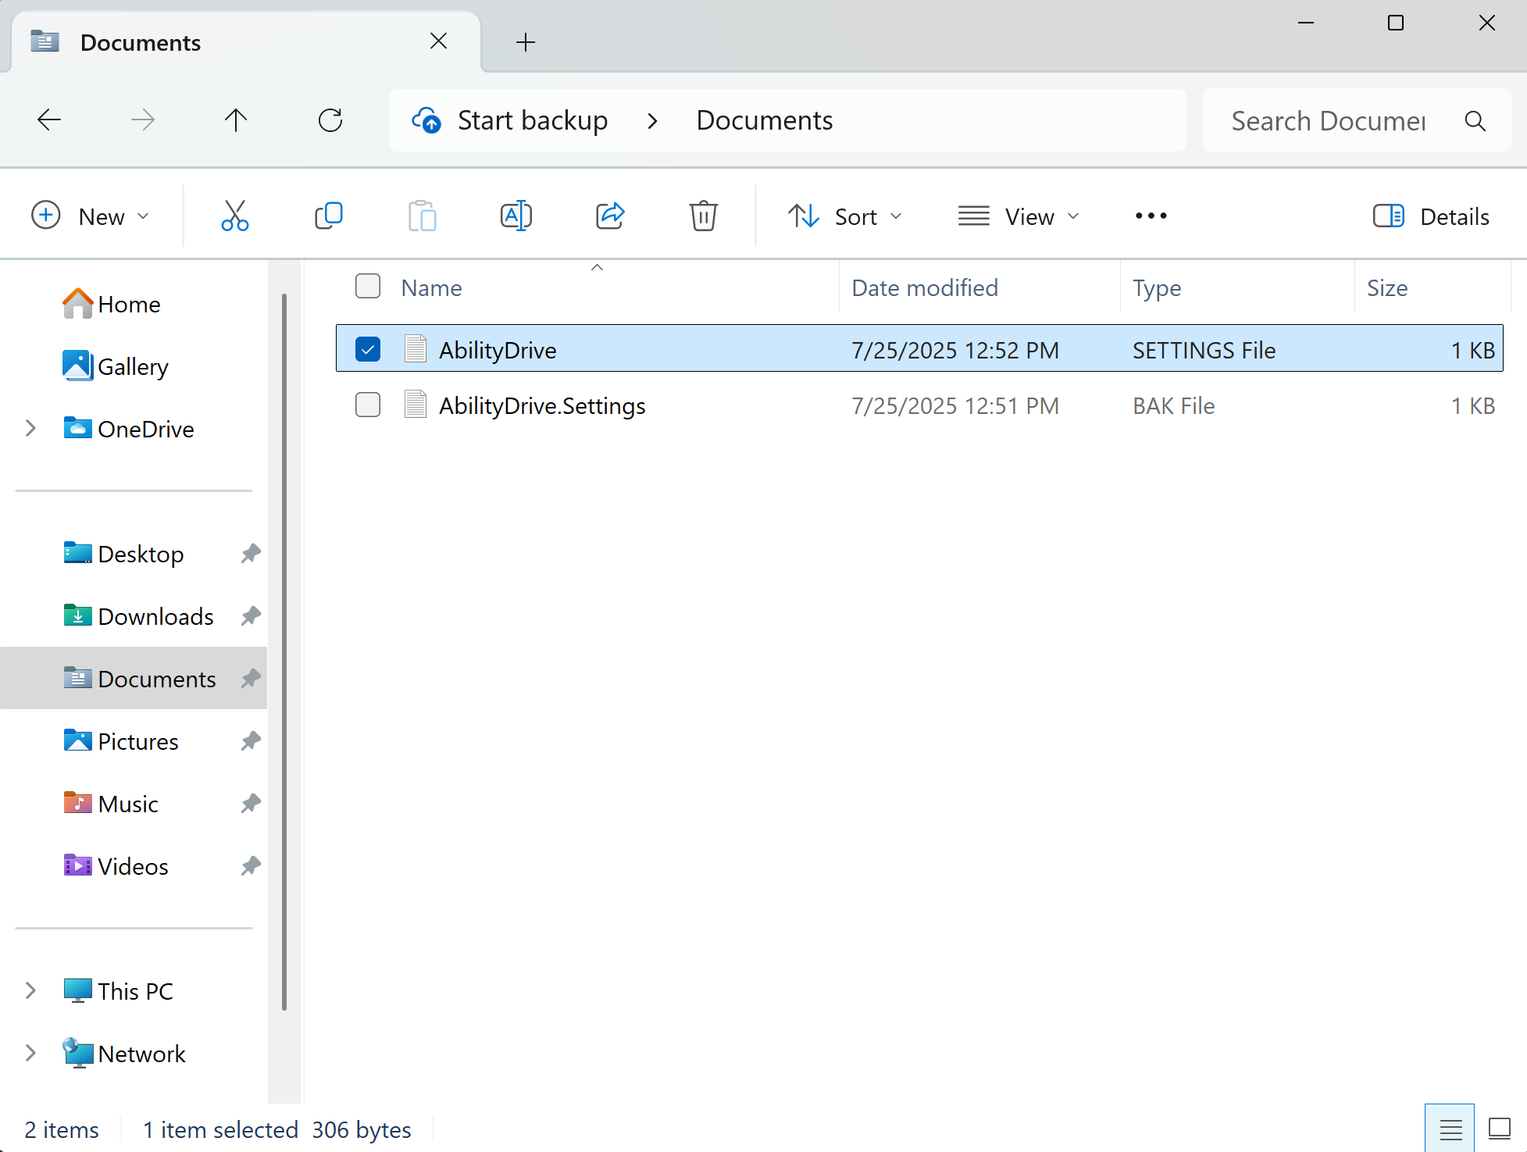Image resolution: width=1527 pixels, height=1152 pixels.
Task: Uncheck the AbilityDrive file checkbox
Action: tap(368, 349)
